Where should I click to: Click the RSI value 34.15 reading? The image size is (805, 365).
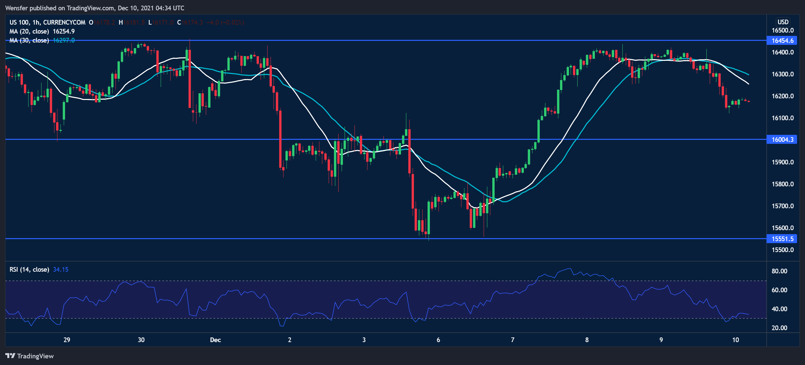[61, 269]
